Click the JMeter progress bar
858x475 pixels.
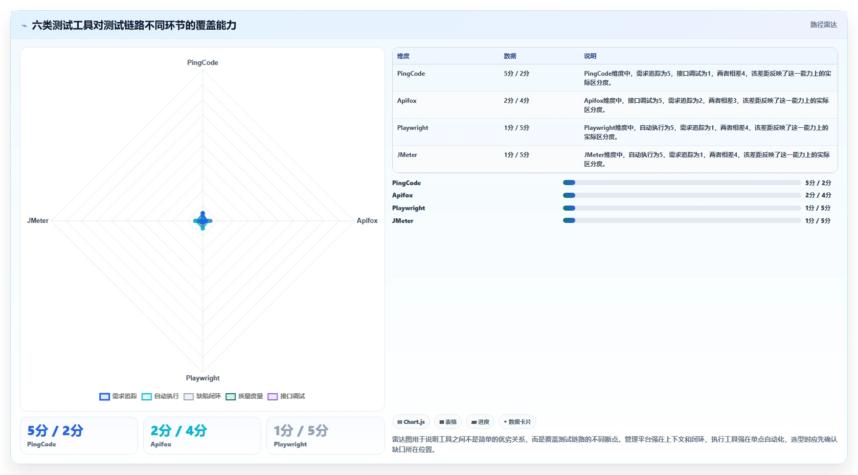click(682, 220)
